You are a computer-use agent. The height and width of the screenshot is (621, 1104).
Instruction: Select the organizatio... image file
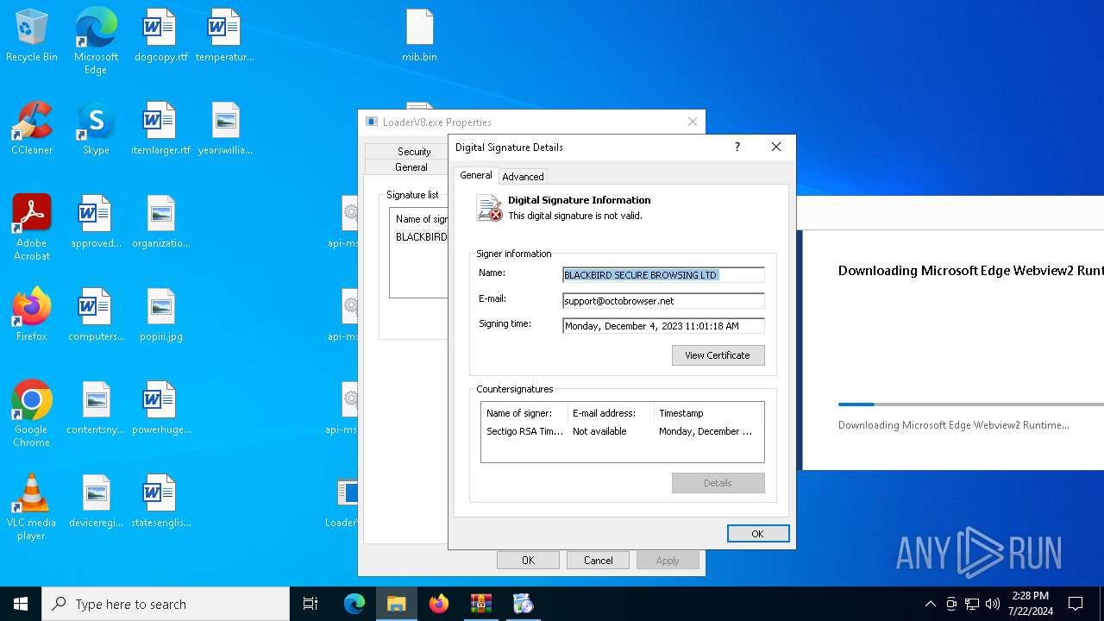pos(160,222)
